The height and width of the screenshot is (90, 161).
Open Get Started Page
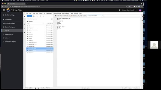10,15
